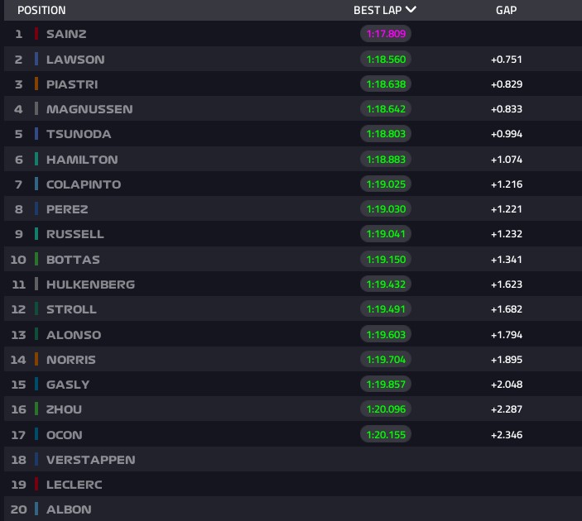Viewport: 582px width, 521px height.
Task: Click Hulkenberg's 1:19.432 lap time badge
Action: click(386, 284)
